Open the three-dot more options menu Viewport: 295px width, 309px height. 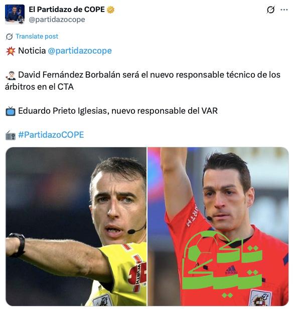click(x=284, y=10)
